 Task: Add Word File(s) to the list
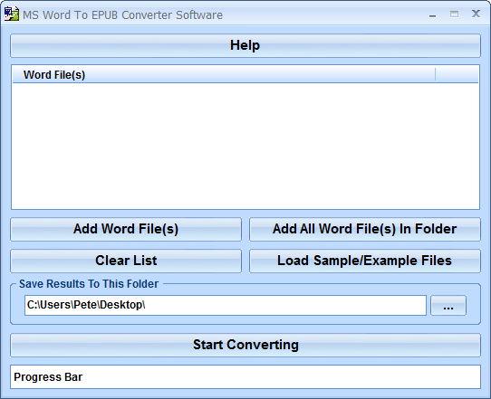126,229
